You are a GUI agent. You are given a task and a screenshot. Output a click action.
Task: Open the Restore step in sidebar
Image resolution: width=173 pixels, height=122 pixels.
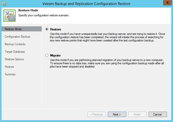pos(9,67)
